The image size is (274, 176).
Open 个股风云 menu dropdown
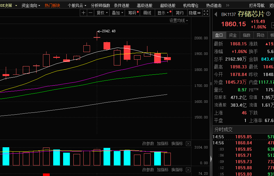pos(77,5)
